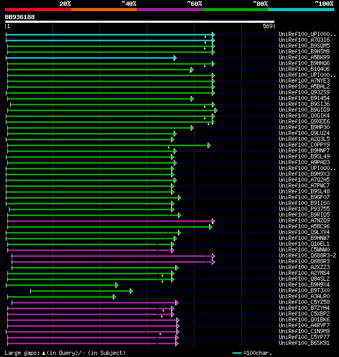Select label UniRef100_B9GIG9
The width and height of the screenshot is (339, 357).
304,110
